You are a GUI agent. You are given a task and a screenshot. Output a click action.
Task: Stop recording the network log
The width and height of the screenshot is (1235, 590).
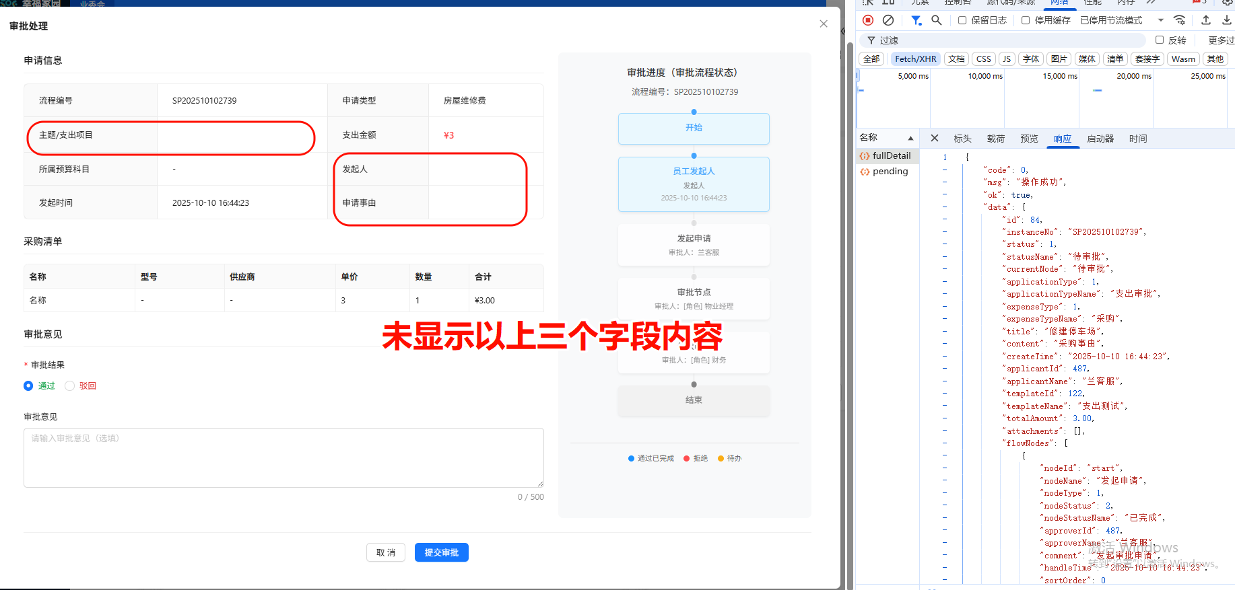click(x=868, y=20)
